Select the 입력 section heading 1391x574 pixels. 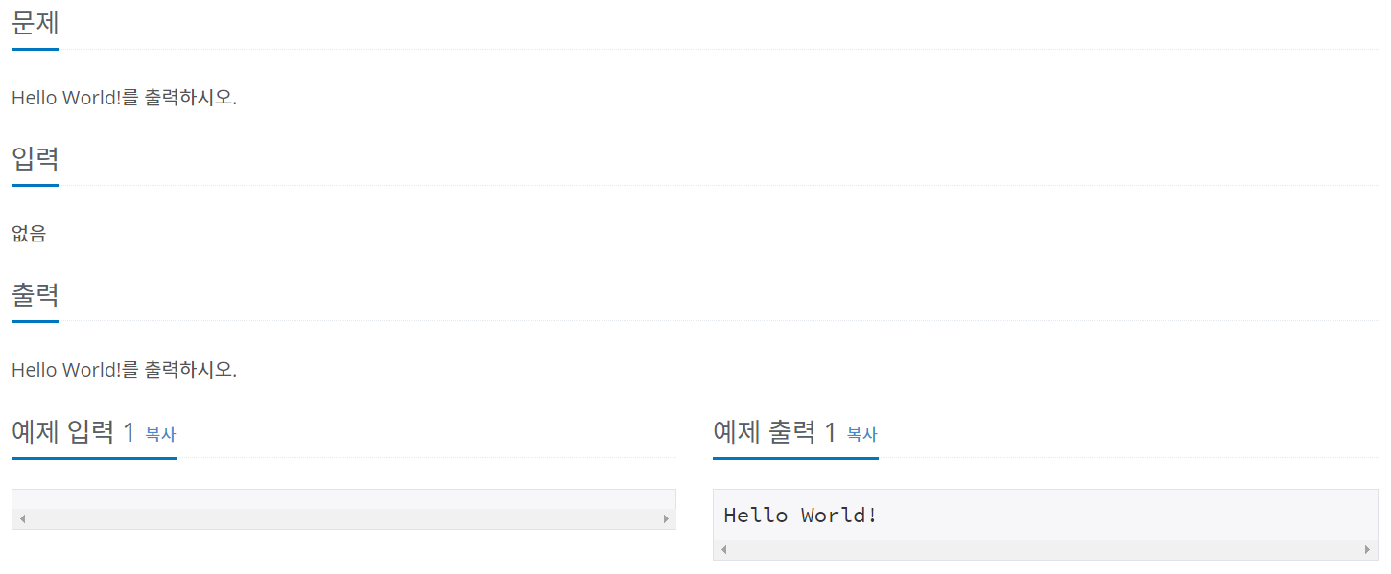pyautogui.click(x=35, y=158)
